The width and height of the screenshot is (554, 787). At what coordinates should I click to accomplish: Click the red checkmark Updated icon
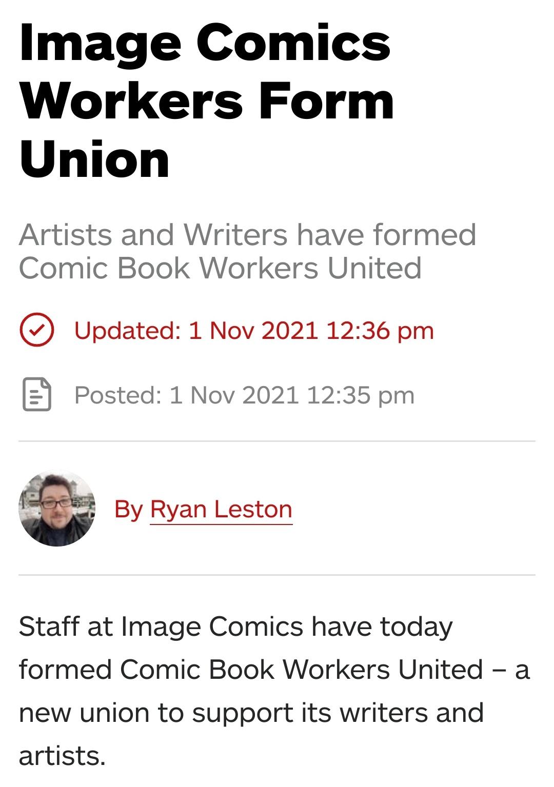[37, 330]
